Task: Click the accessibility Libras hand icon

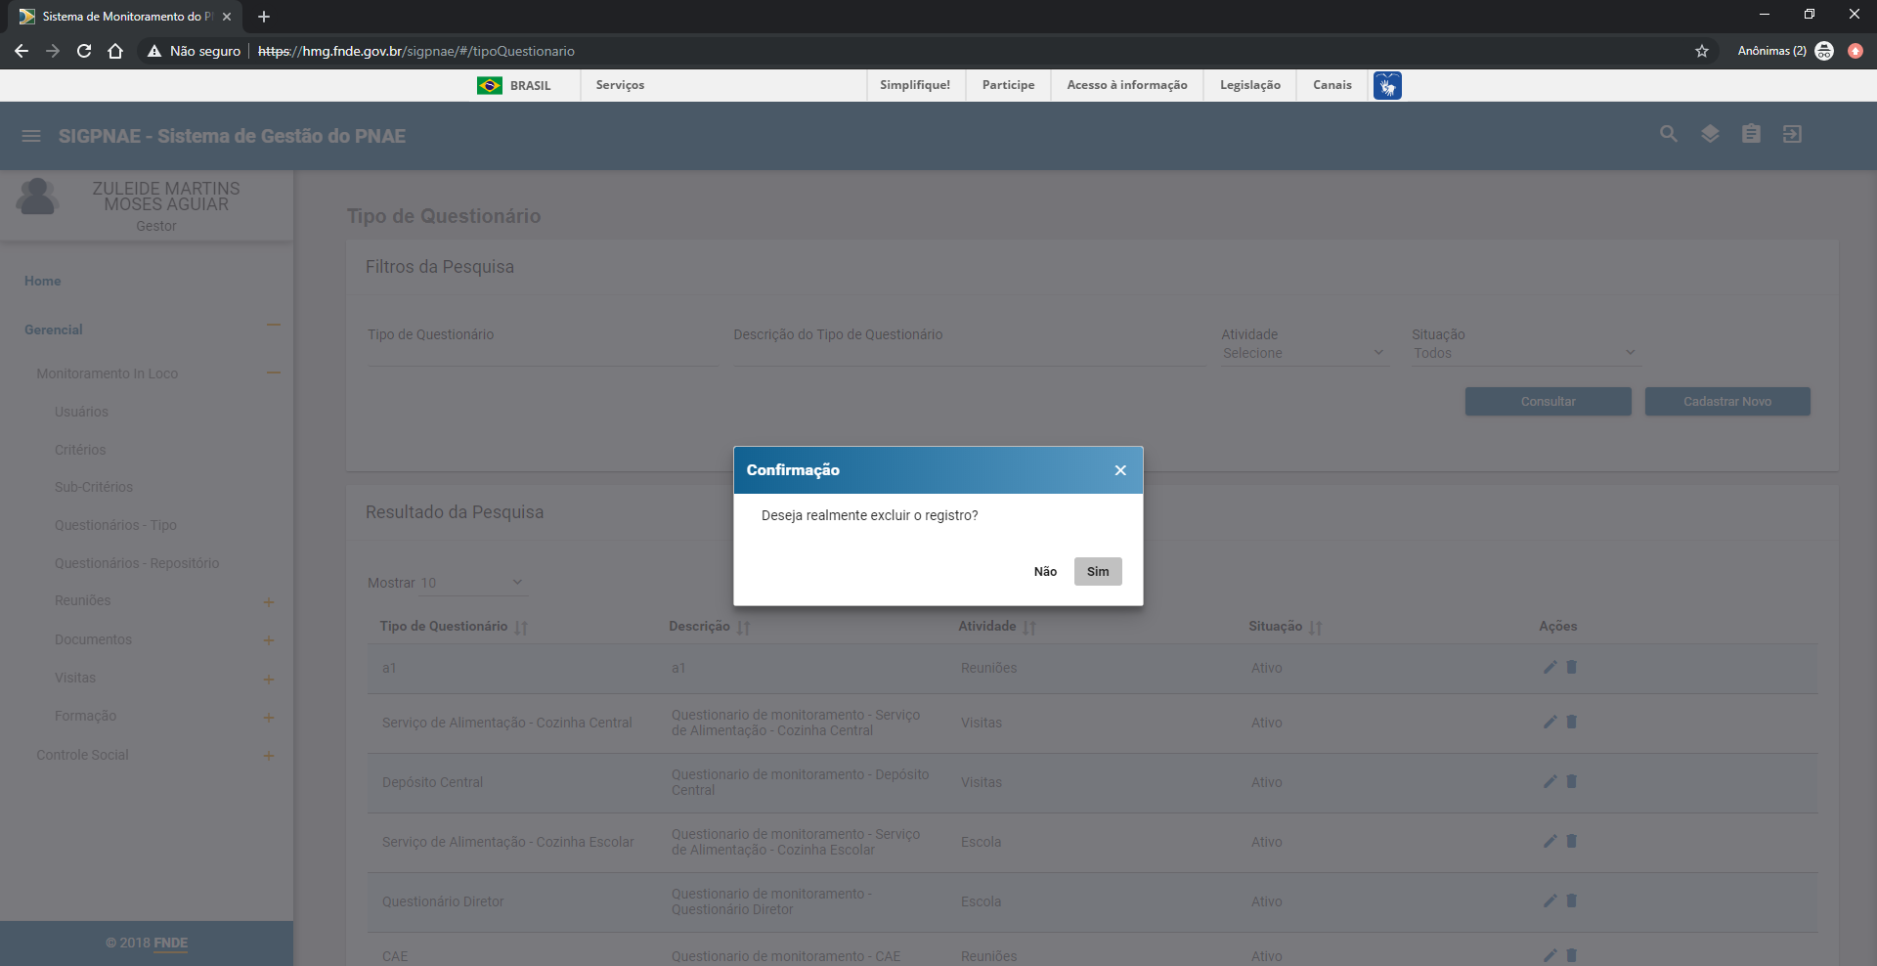Action: [x=1387, y=85]
